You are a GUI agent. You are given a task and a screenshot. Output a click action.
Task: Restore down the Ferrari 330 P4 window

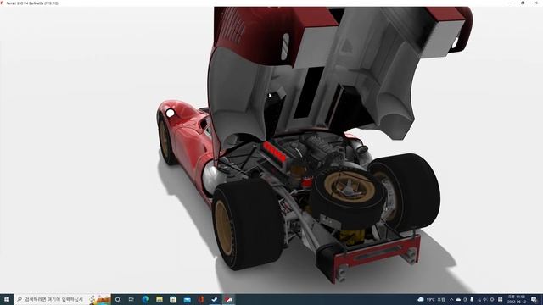[x=523, y=3]
